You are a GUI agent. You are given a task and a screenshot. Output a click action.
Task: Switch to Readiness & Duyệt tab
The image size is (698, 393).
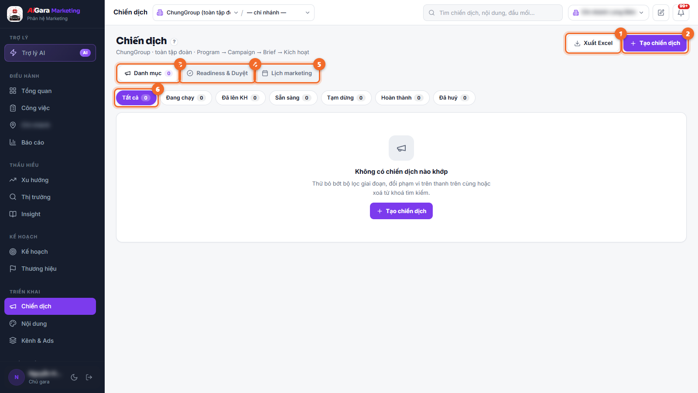tap(217, 73)
